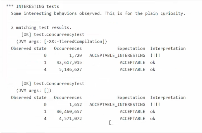The height and width of the screenshot is (133, 202).
Task: Click the first '[OK] test.ConcurrencyTest' line
Action: 53,34
